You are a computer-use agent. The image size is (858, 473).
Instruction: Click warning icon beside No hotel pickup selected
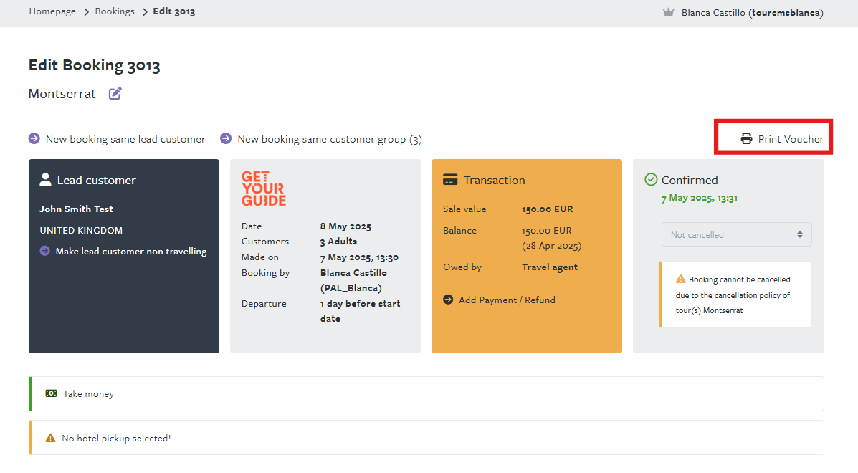50,437
